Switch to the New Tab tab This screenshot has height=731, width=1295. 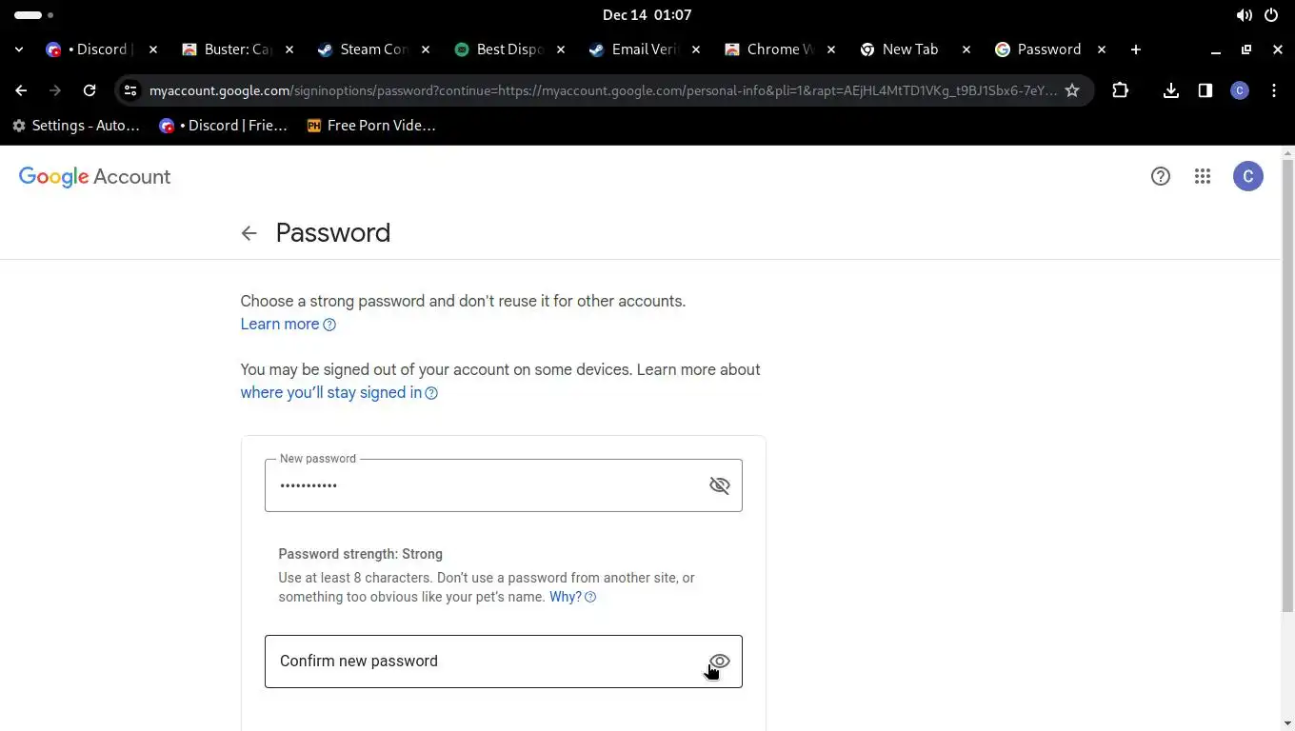[x=909, y=49]
